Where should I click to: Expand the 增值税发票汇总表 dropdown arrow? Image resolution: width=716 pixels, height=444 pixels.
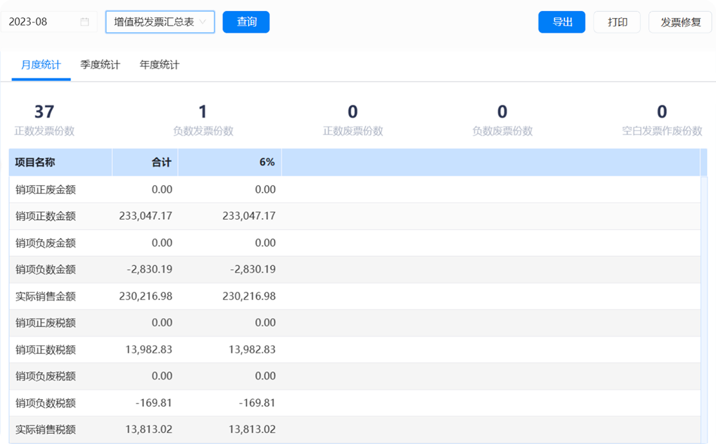(203, 22)
